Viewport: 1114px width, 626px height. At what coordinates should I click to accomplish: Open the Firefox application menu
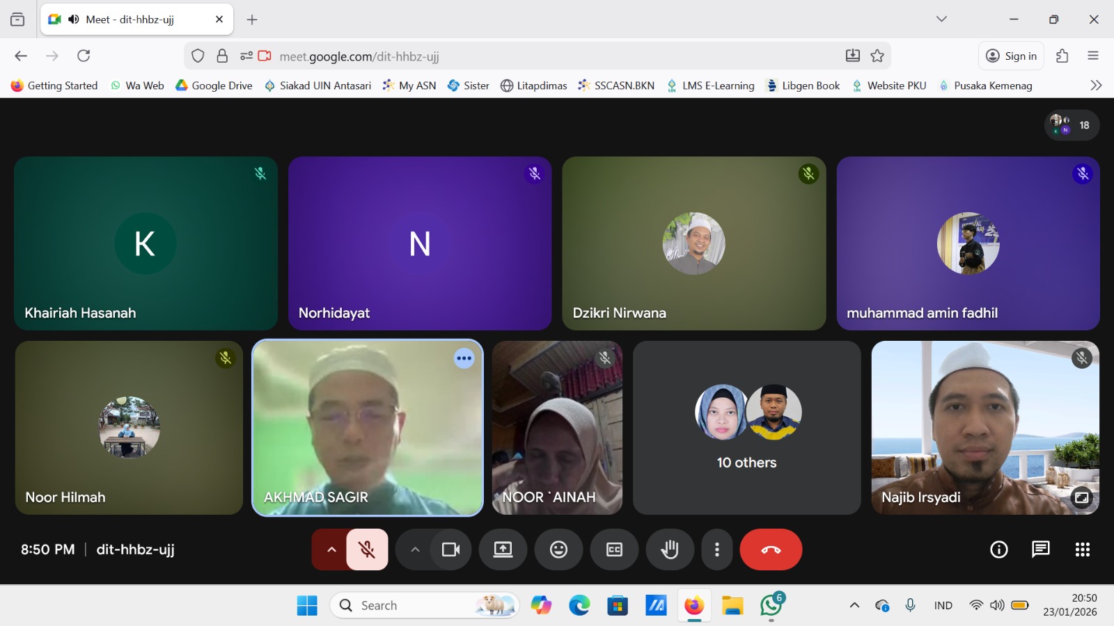(x=1093, y=56)
